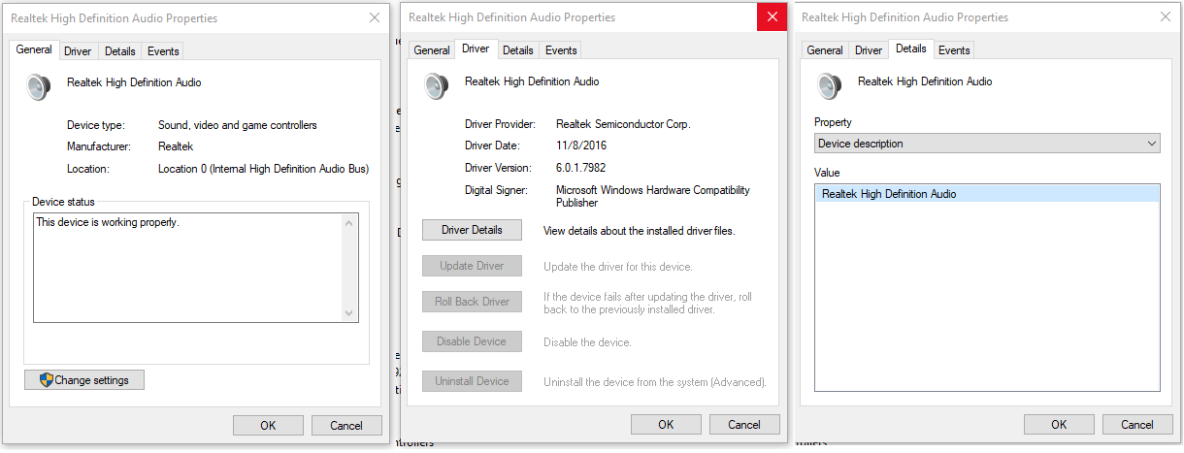The width and height of the screenshot is (1184, 453).
Task: Click Sound, video and game controllers text
Action: click(x=238, y=125)
